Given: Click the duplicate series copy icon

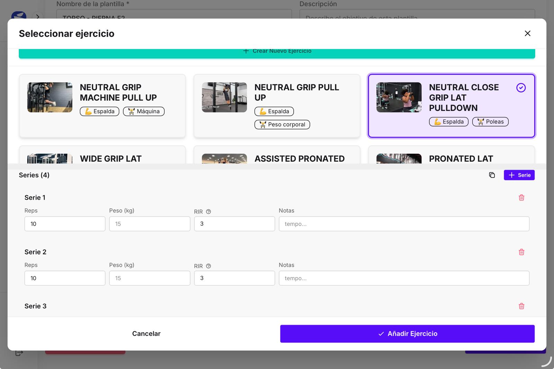Looking at the screenshot, I should 492,175.
